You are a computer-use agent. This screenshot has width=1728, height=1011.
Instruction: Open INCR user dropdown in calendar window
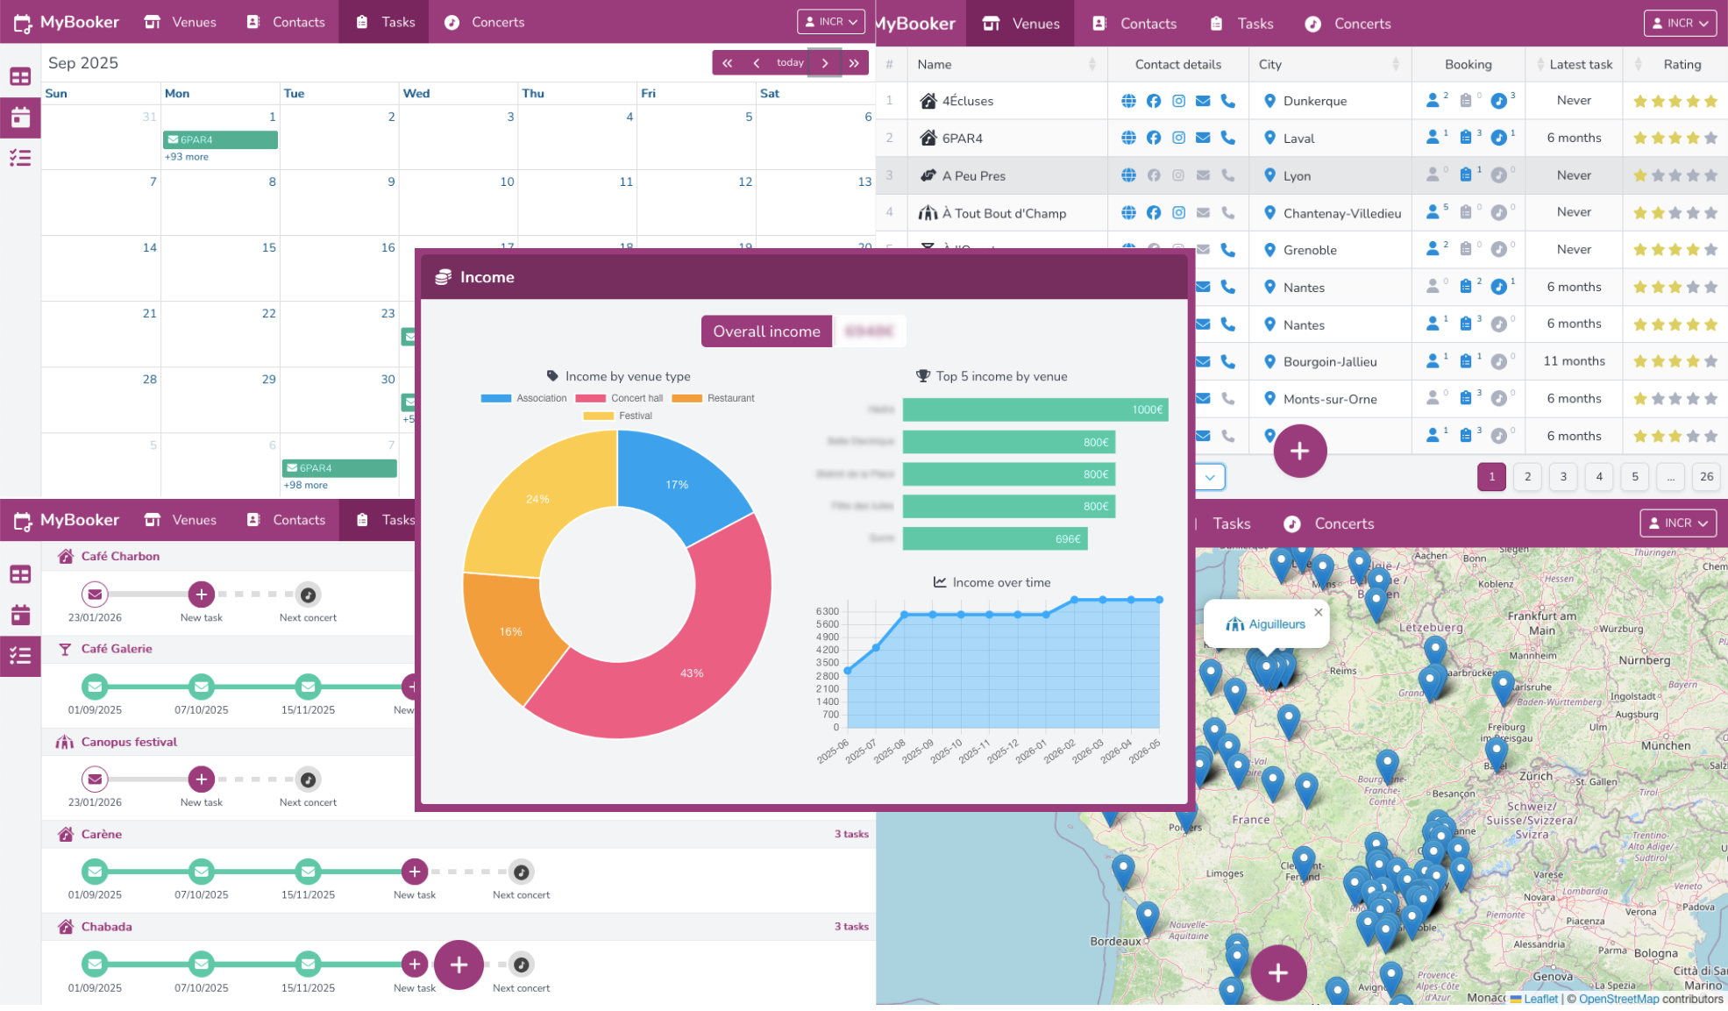(830, 22)
